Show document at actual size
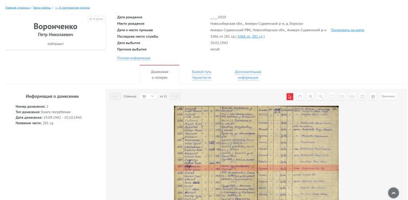 (342, 96)
